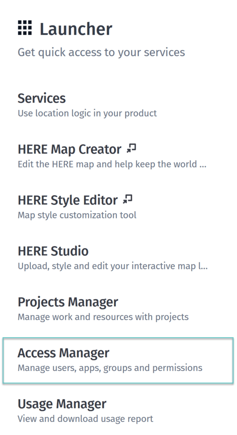237x435 pixels.
Task: Go to Projects Manager
Action: (68, 302)
